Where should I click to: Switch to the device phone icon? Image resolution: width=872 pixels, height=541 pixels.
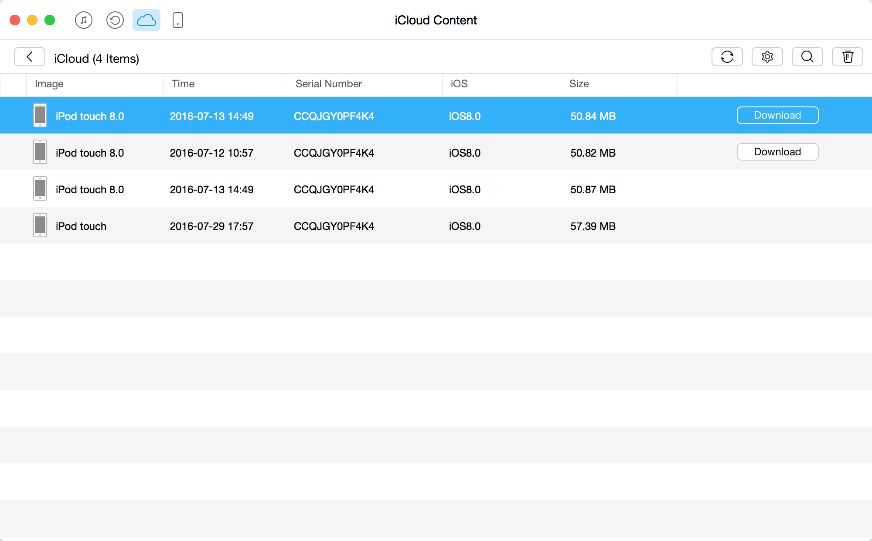pyautogui.click(x=178, y=20)
